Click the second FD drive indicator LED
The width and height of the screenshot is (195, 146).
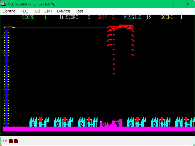pyautogui.click(x=16, y=141)
